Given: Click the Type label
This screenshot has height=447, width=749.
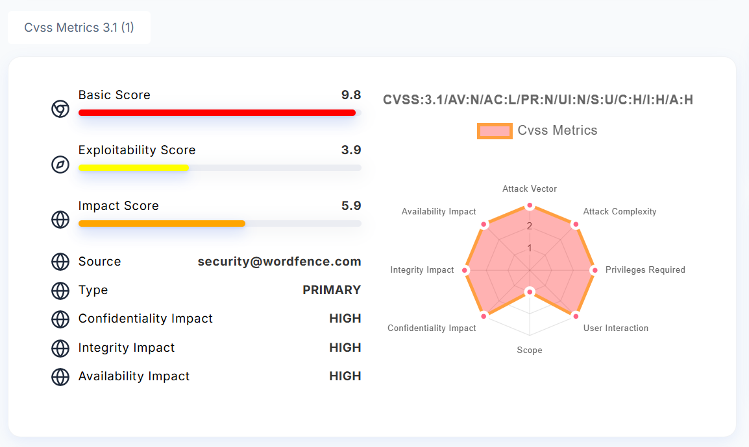Looking at the screenshot, I should 93,290.
